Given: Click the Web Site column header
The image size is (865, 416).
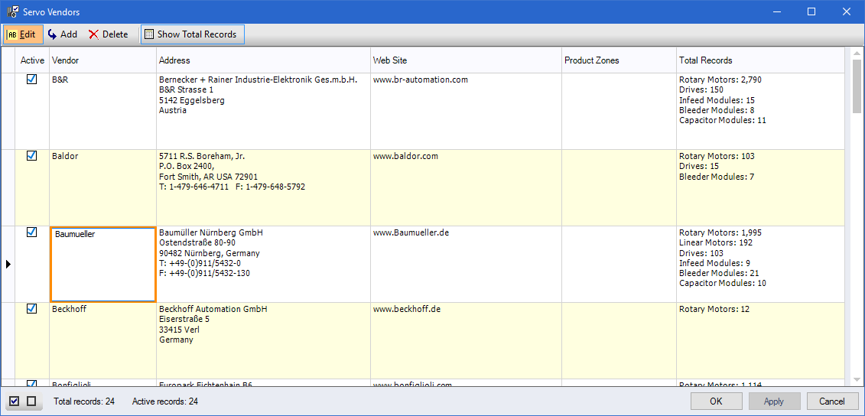Looking at the screenshot, I should tap(465, 60).
